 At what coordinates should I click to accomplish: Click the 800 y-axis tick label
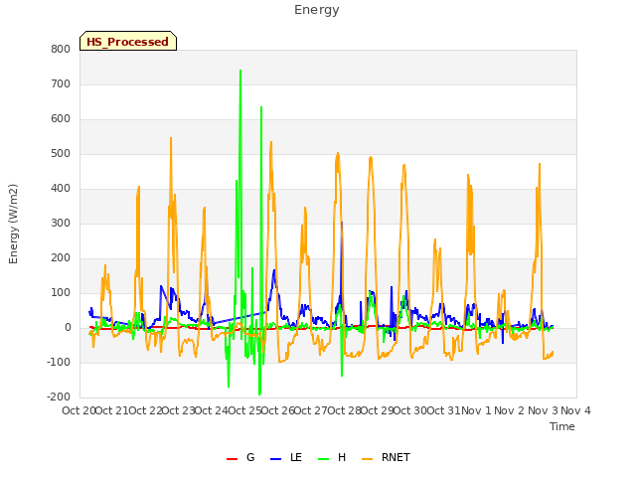61,49
